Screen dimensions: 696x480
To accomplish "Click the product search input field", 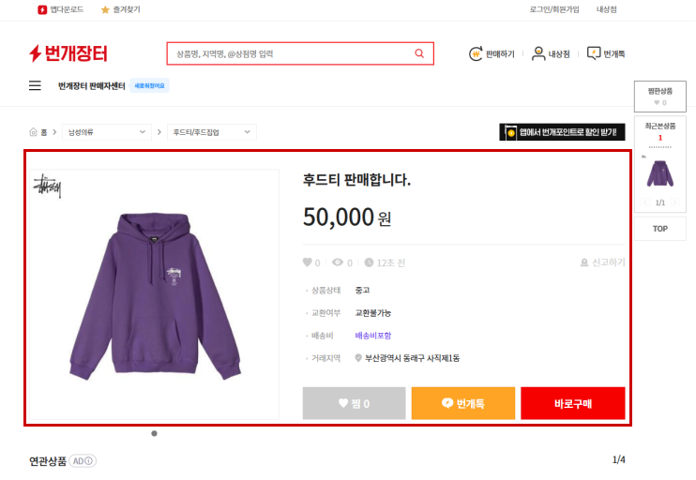I will [289, 53].
